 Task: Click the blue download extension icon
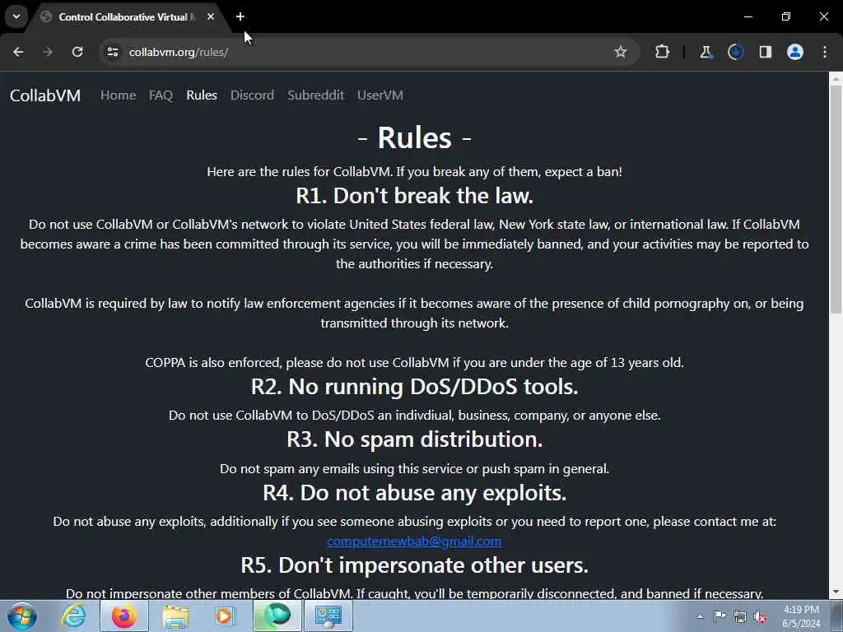[x=735, y=52]
